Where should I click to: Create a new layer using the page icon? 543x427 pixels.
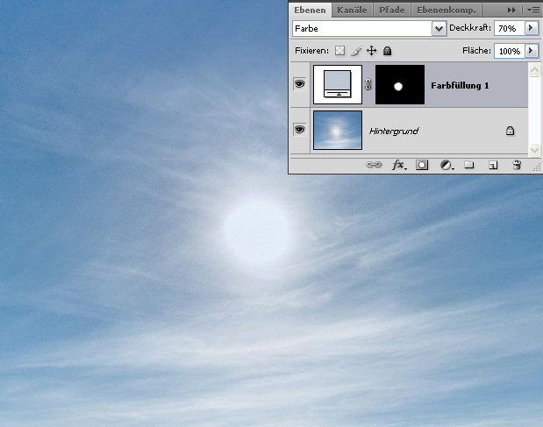click(x=493, y=164)
